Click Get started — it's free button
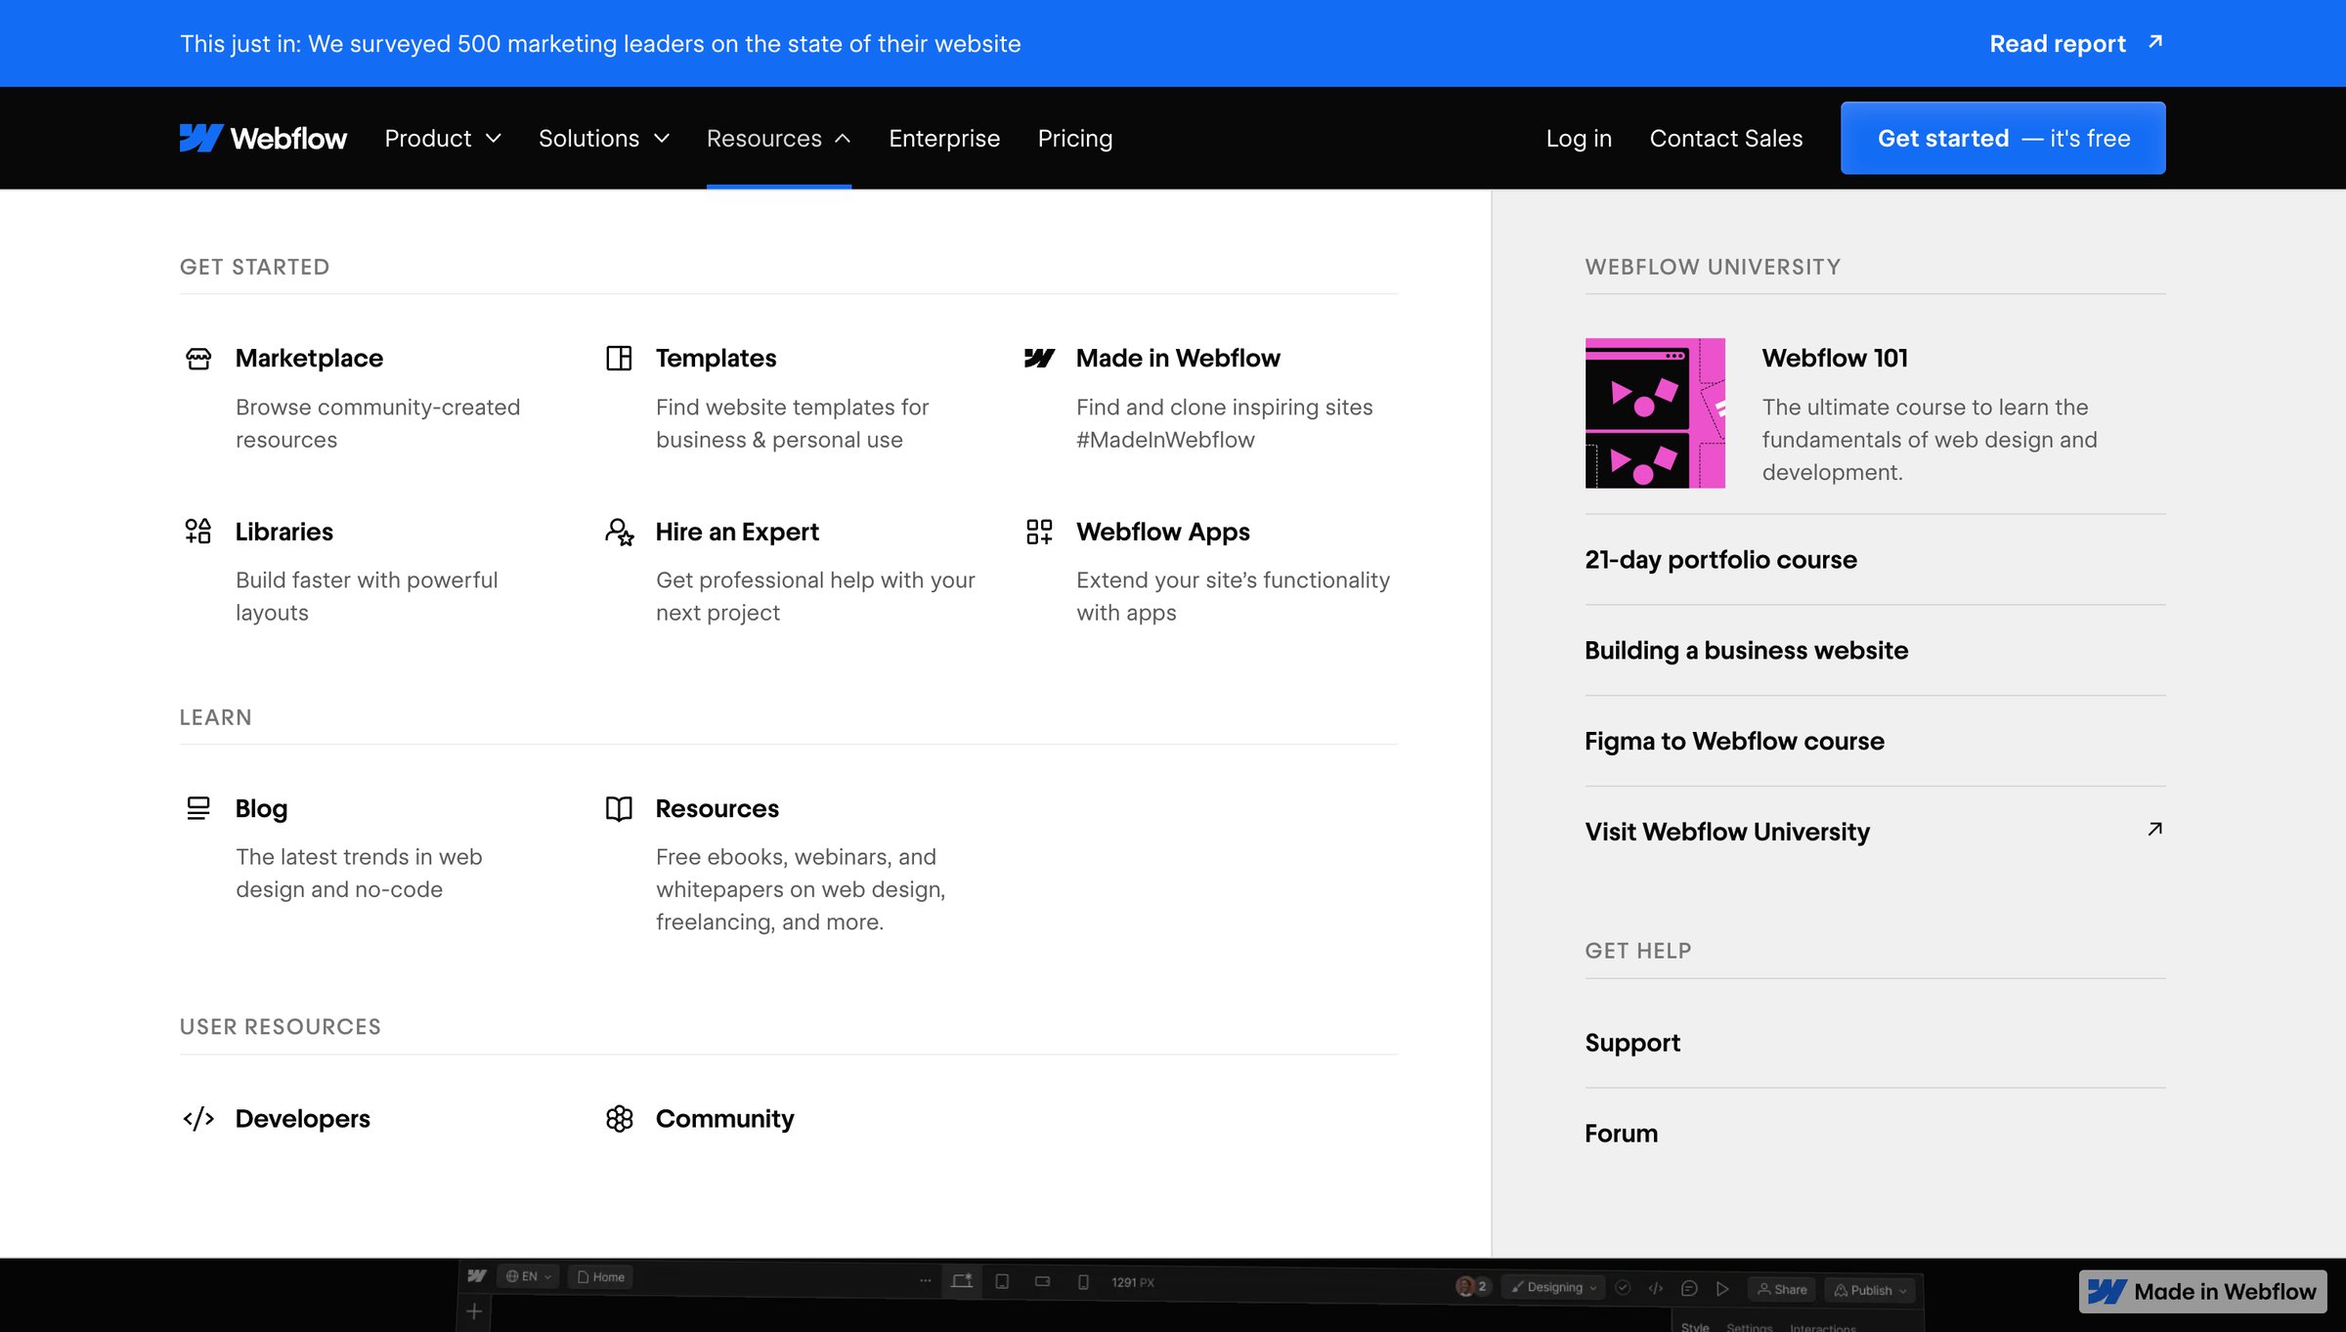The height and width of the screenshot is (1332, 2346). 2003,138
